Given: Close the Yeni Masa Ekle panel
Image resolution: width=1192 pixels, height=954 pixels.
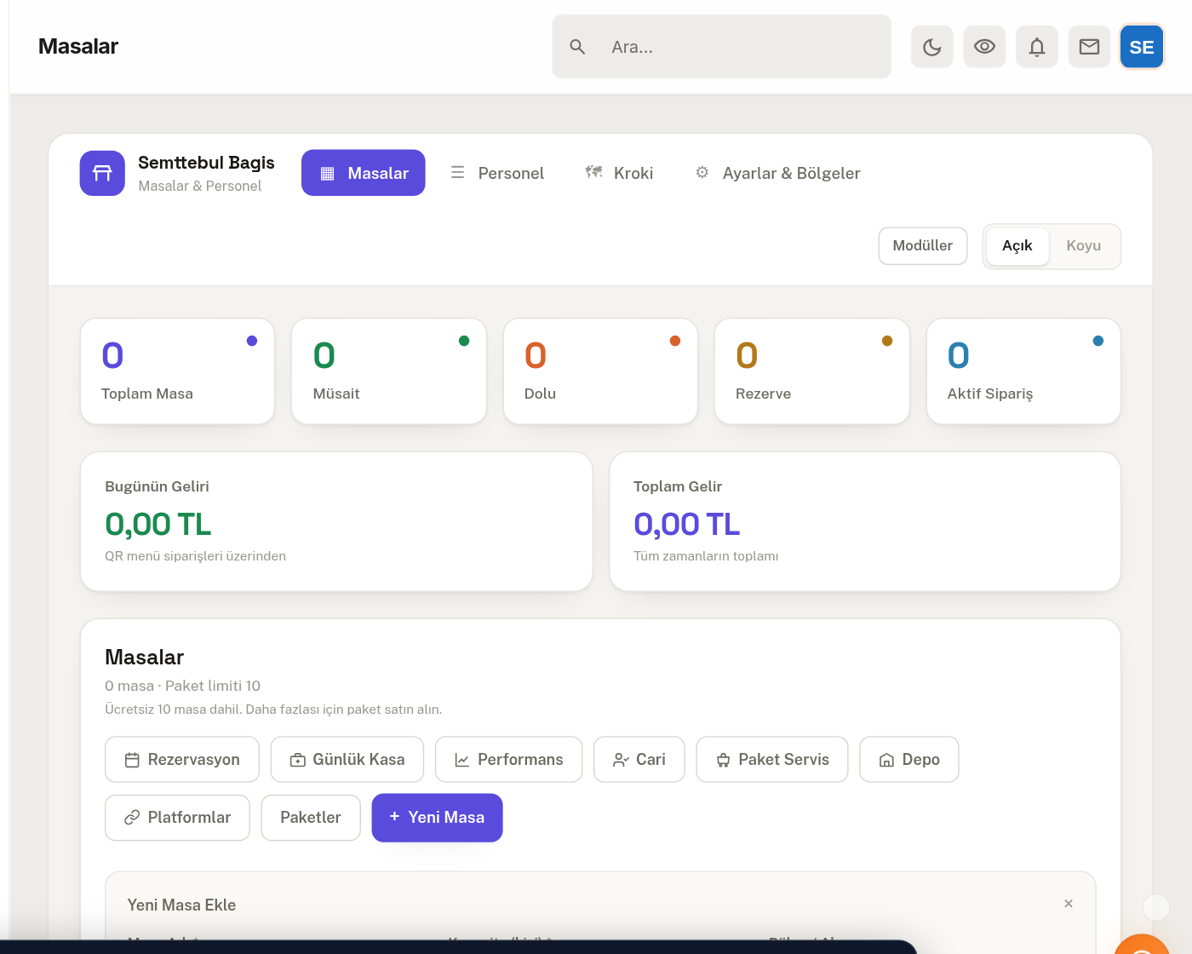Looking at the screenshot, I should pos(1069,904).
